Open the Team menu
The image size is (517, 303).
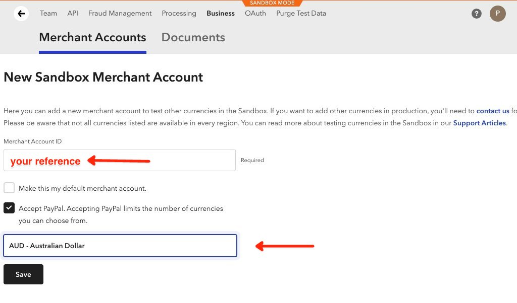click(48, 14)
